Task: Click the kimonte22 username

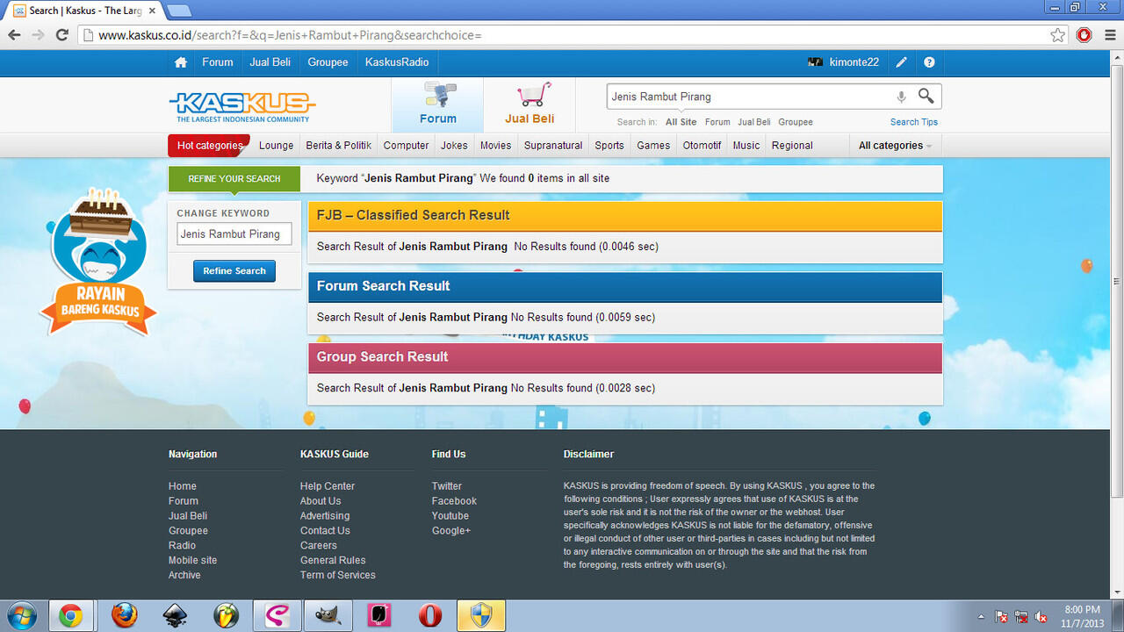Action: pos(854,62)
